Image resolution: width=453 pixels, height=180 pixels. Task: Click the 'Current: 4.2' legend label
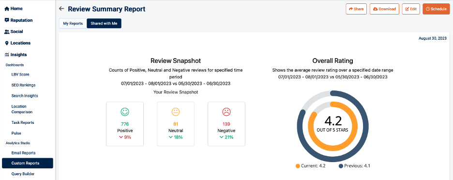pyautogui.click(x=313, y=166)
